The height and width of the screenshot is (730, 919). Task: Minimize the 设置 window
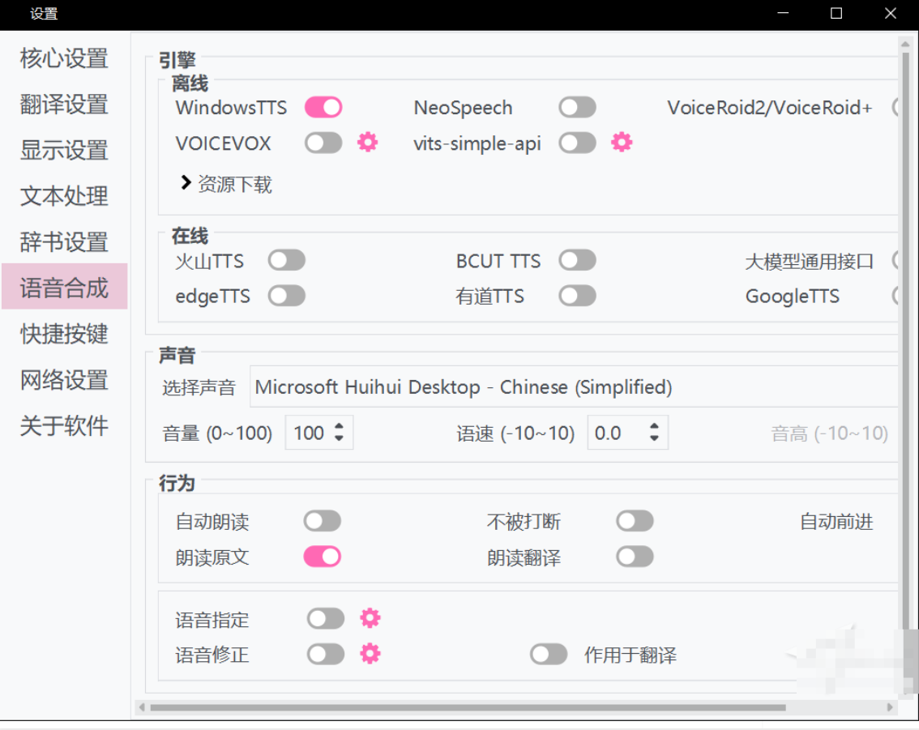click(x=783, y=13)
